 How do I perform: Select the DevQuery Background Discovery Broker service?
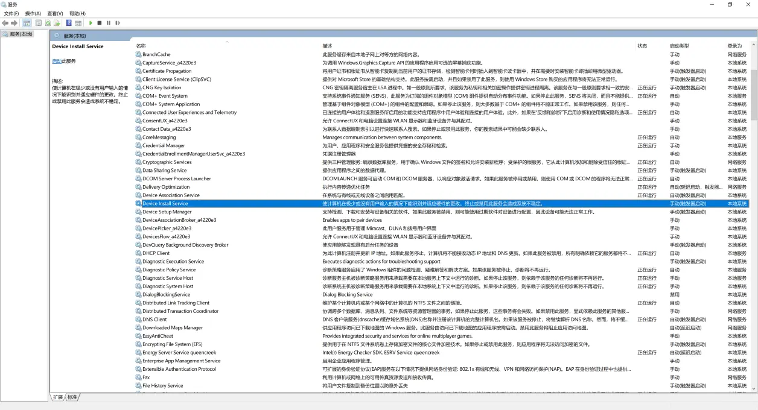(x=185, y=245)
